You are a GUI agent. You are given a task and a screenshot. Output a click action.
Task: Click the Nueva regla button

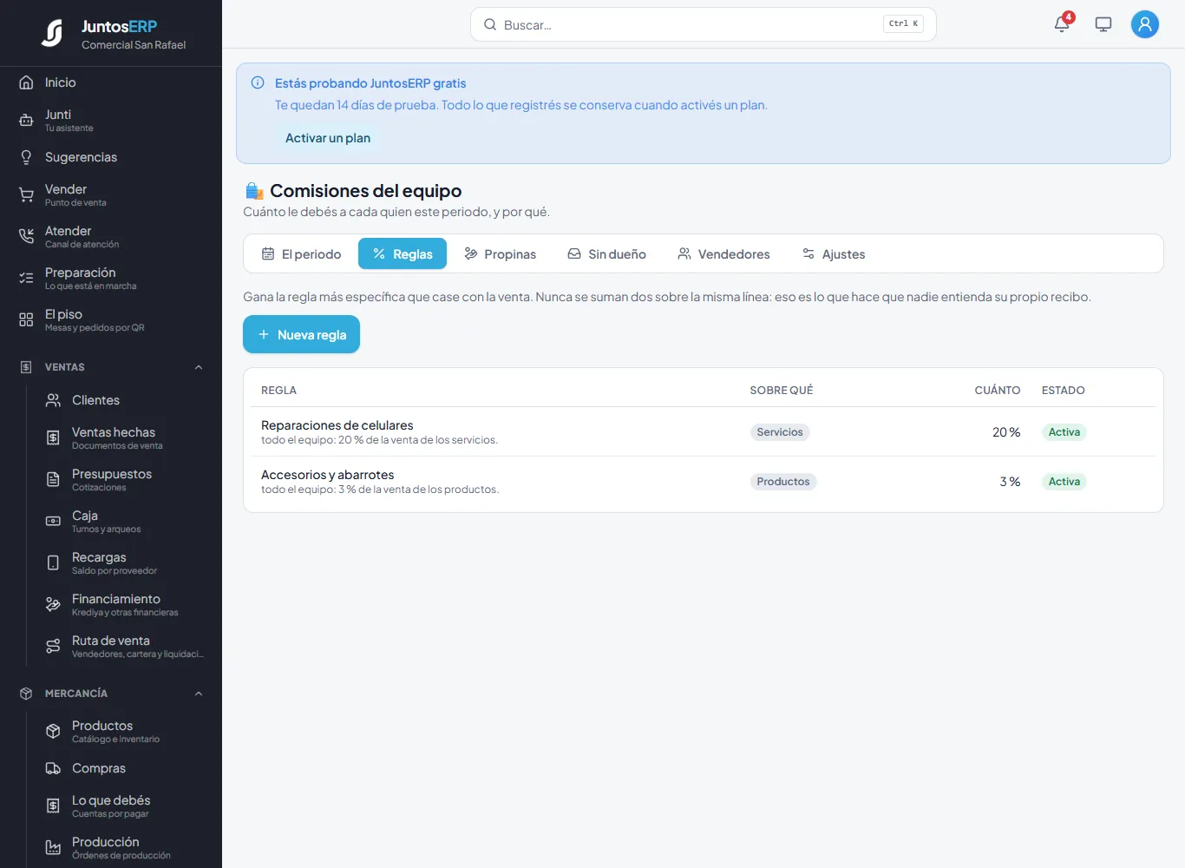pyautogui.click(x=301, y=334)
